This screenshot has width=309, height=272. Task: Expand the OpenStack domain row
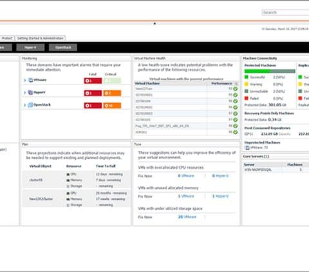click(x=24, y=105)
